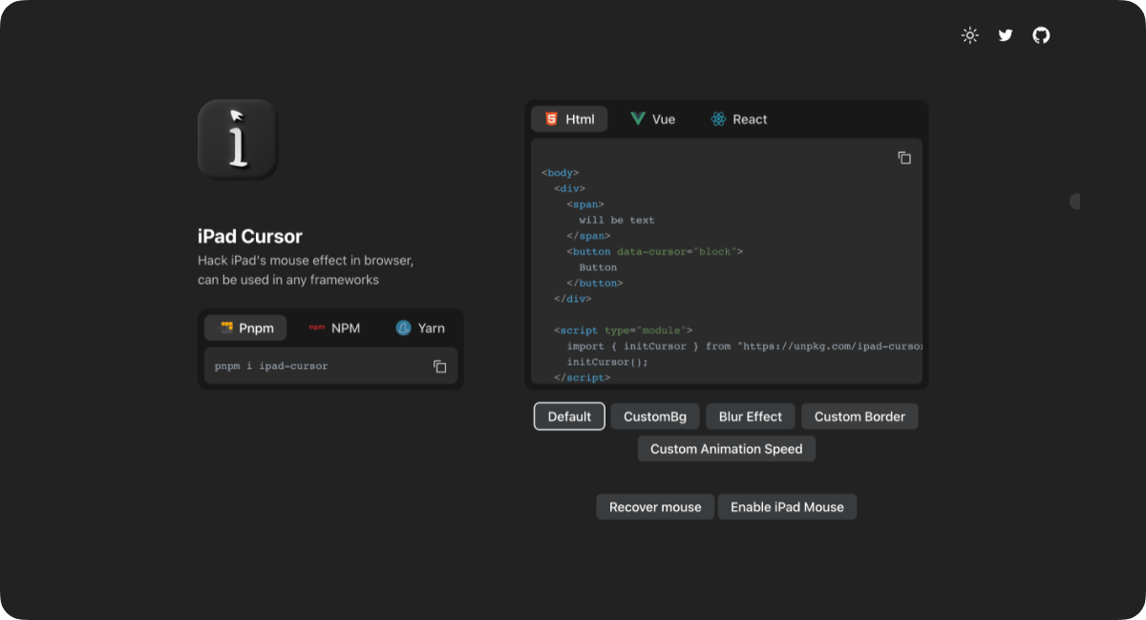Click the Recover mouse button
The width and height of the screenshot is (1146, 620).
(655, 507)
